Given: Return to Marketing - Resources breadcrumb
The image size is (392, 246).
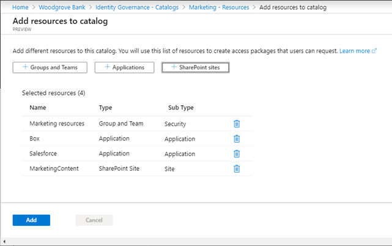Looking at the screenshot, I should tap(218, 7).
